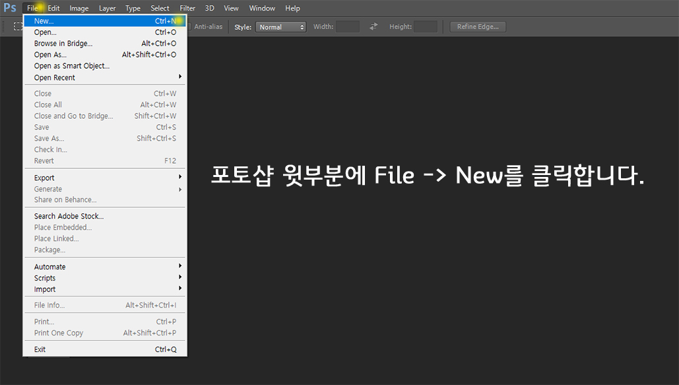Open the View menu
This screenshot has height=385, width=679.
coord(231,8)
